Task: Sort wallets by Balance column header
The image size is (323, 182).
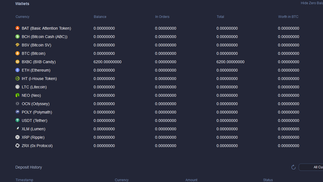Action: 100,17
